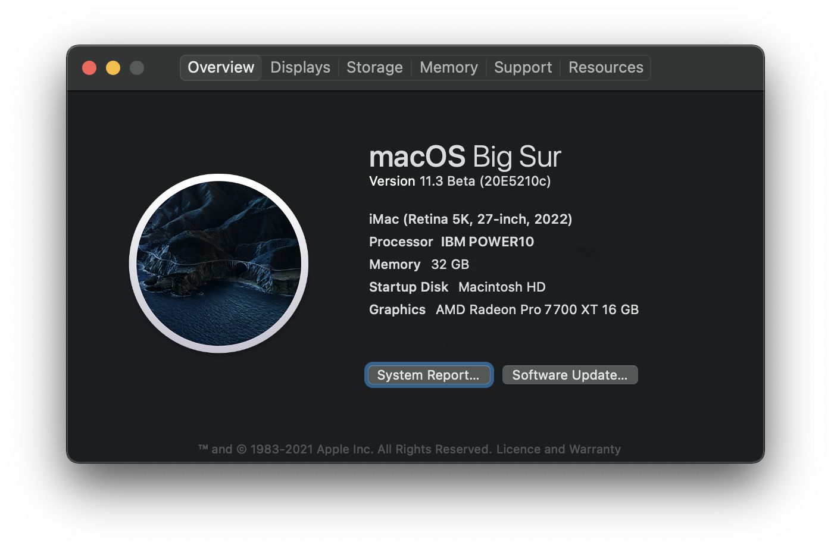
Task: Select the Startup Disk Macintosh HD line
Action: (x=457, y=287)
